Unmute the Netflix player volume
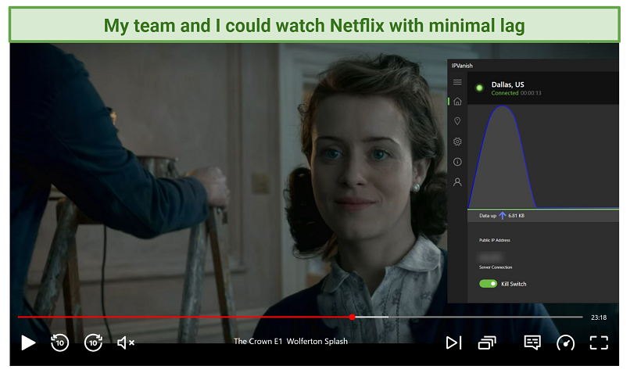 (126, 342)
